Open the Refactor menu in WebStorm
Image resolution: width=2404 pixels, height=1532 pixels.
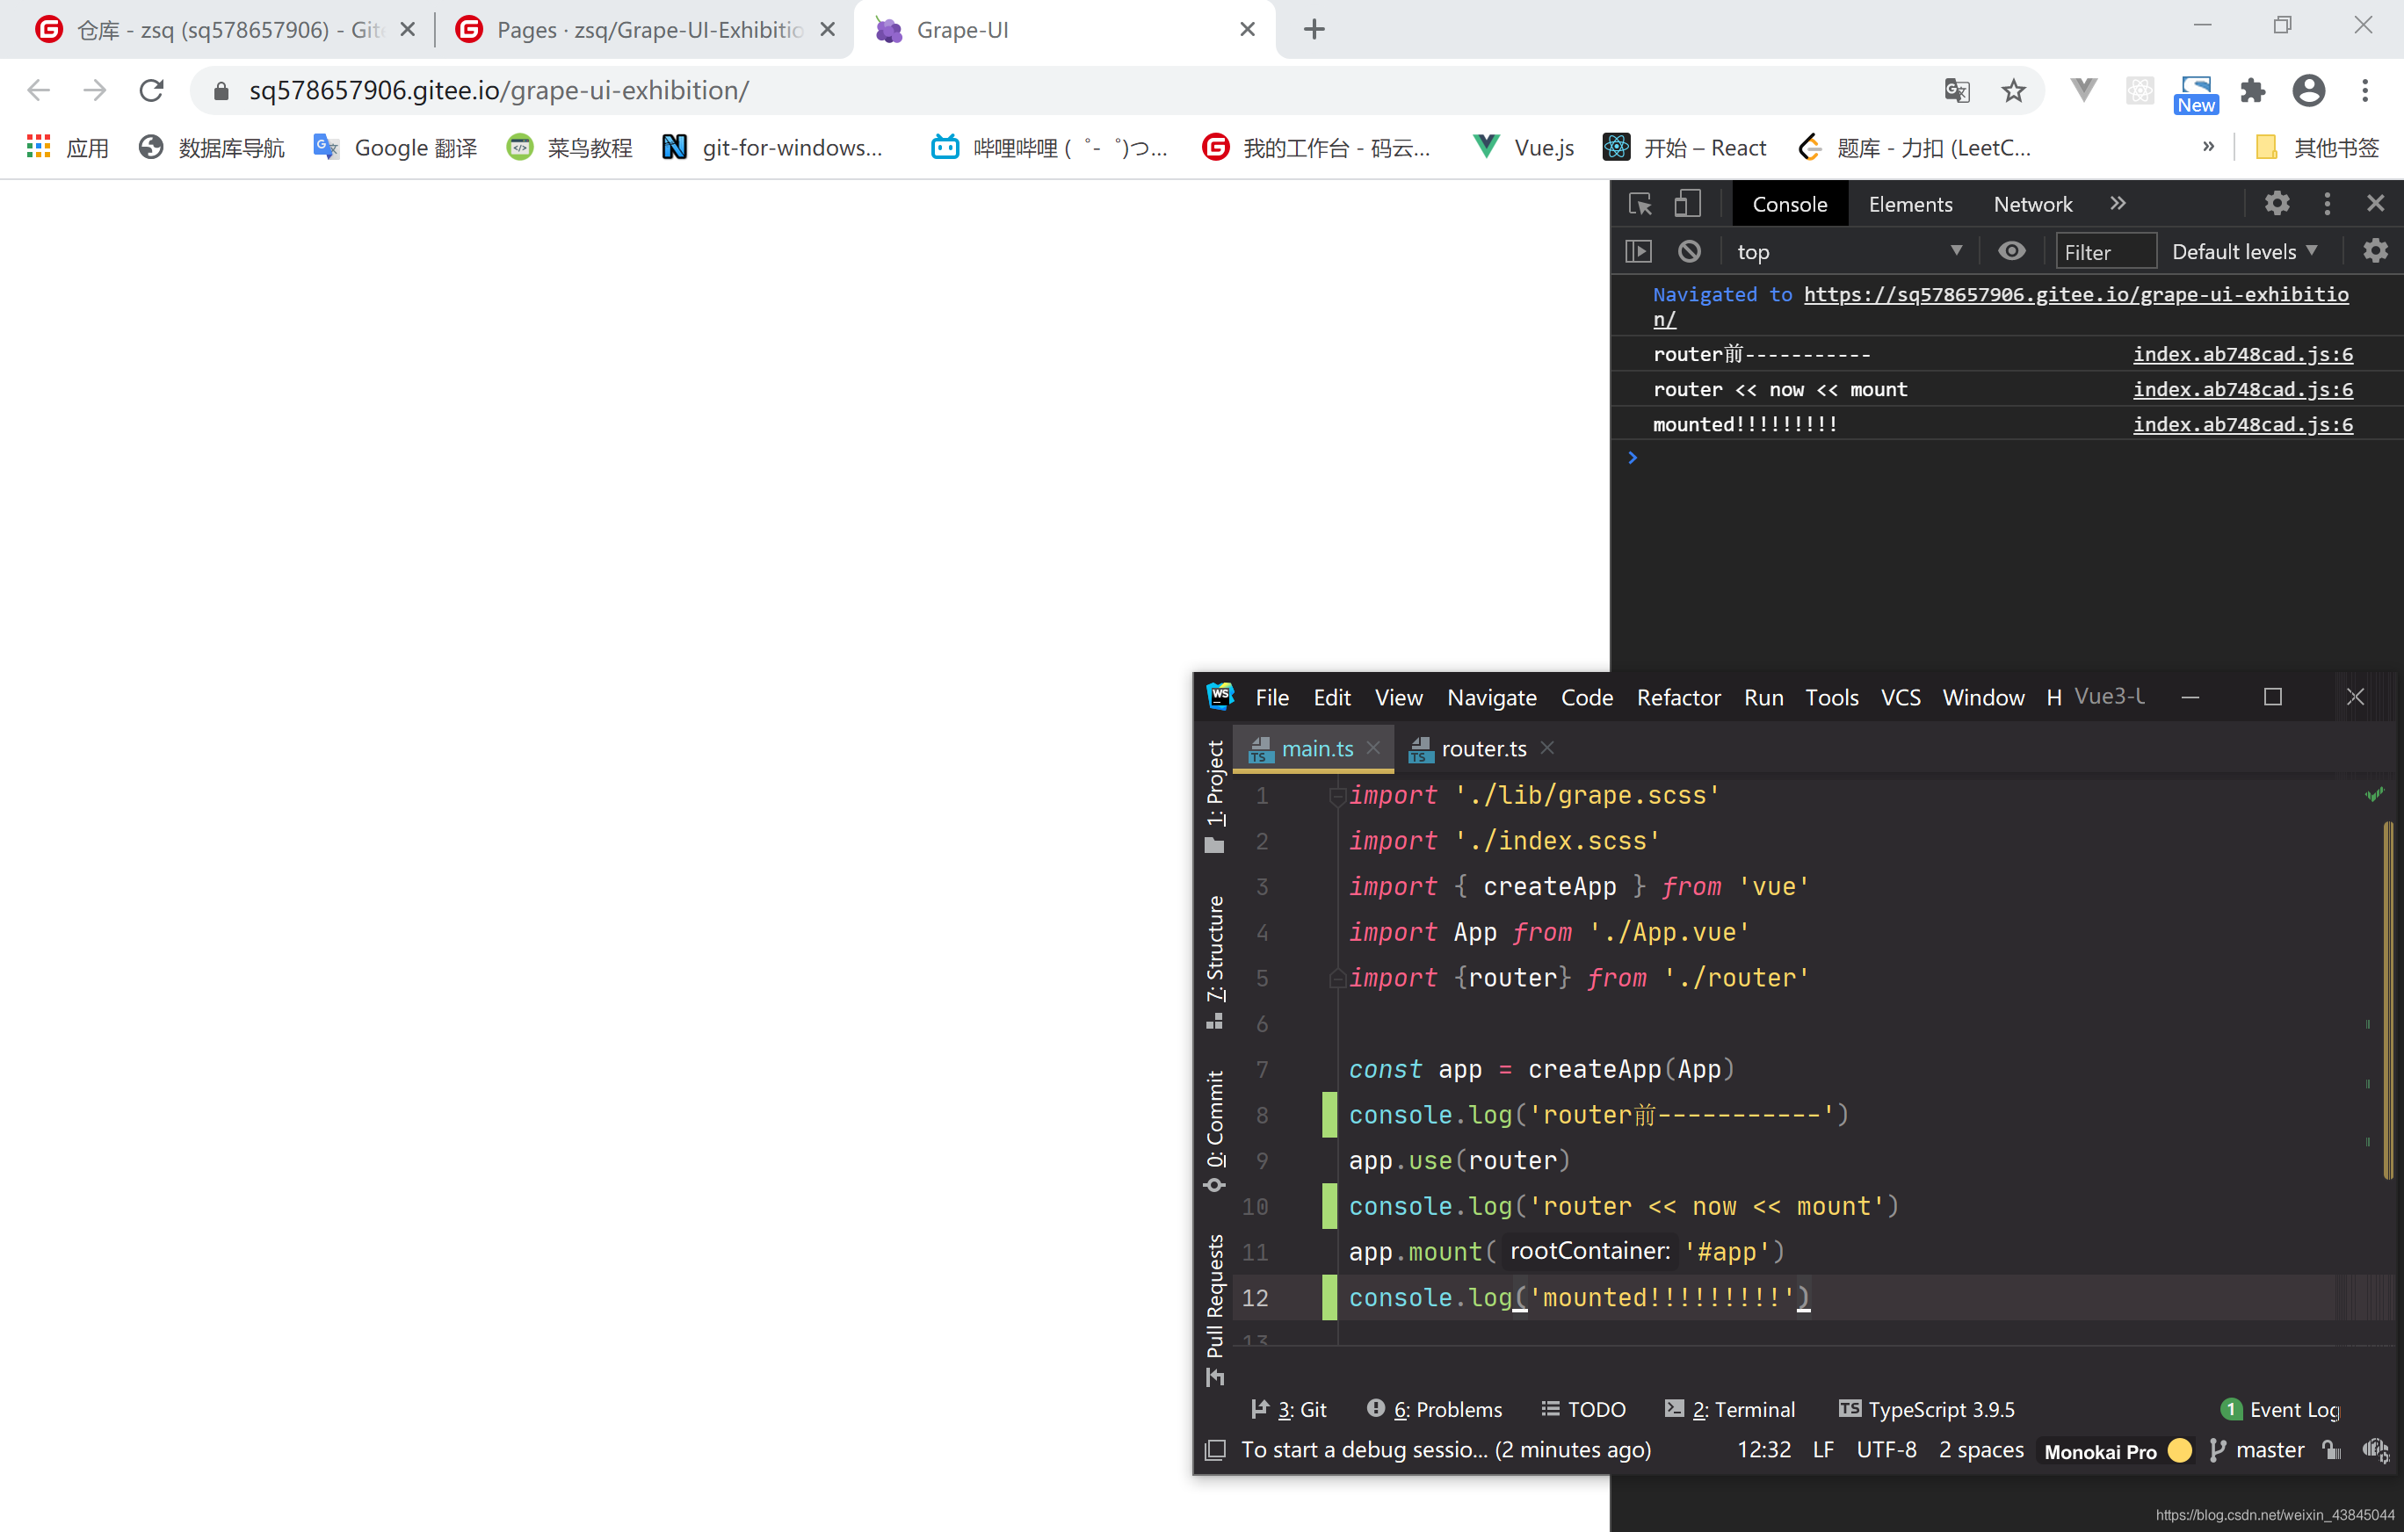[1677, 697]
